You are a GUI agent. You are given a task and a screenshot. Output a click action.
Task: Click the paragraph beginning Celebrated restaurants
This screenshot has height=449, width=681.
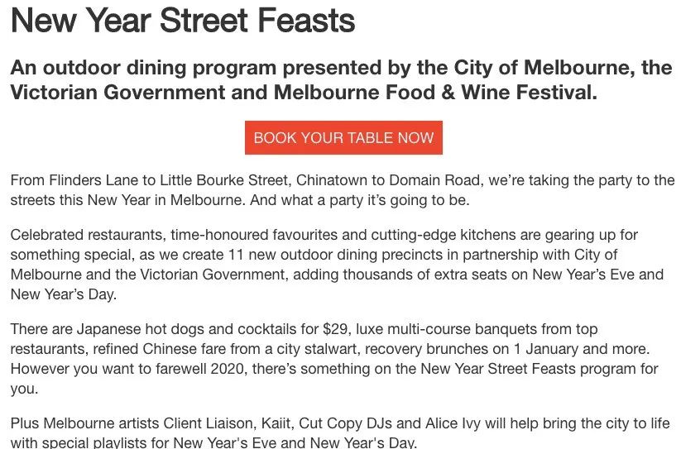click(x=337, y=265)
